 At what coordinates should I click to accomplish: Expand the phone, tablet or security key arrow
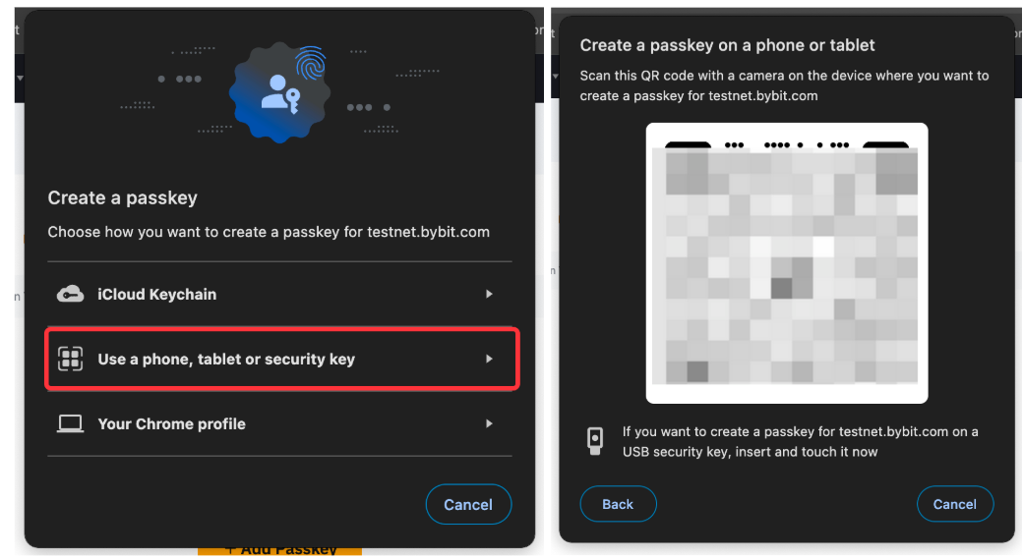(489, 360)
